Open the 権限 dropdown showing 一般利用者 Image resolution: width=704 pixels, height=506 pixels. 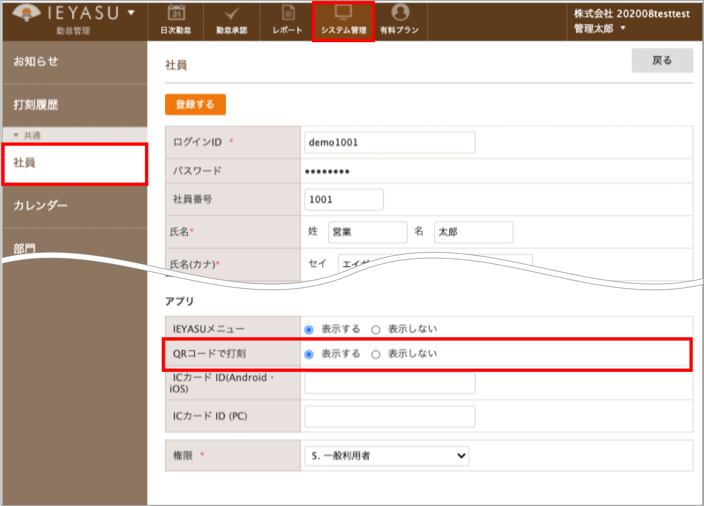(387, 456)
